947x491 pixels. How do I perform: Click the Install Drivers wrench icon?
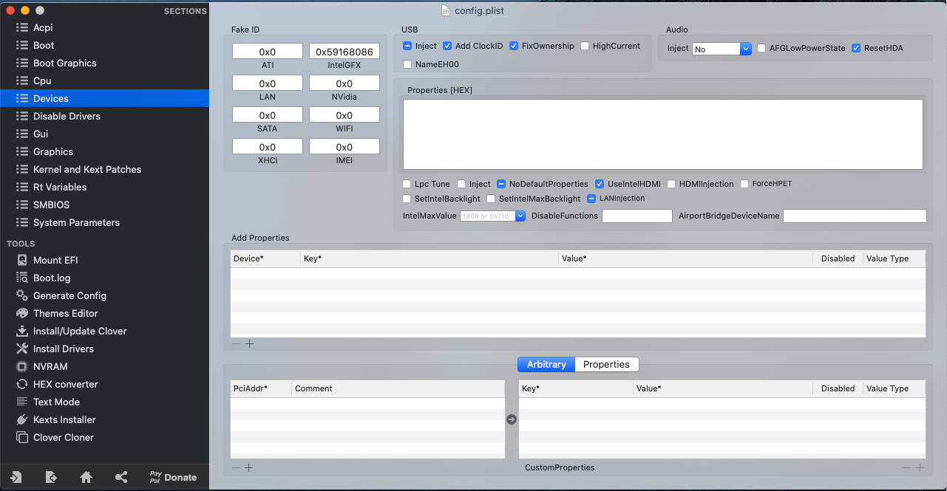(x=21, y=348)
